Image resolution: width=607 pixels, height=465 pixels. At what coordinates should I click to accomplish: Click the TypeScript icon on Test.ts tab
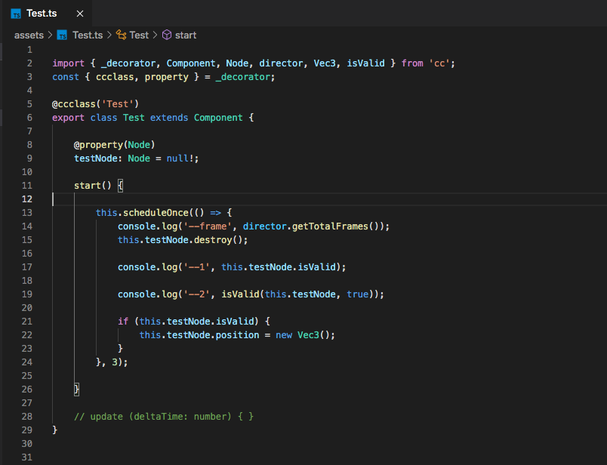pyautogui.click(x=16, y=14)
